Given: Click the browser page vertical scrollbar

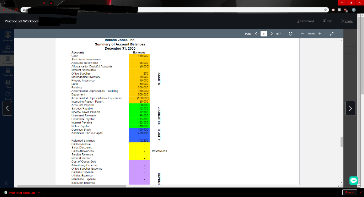Looking at the screenshot, I should pos(362,55).
